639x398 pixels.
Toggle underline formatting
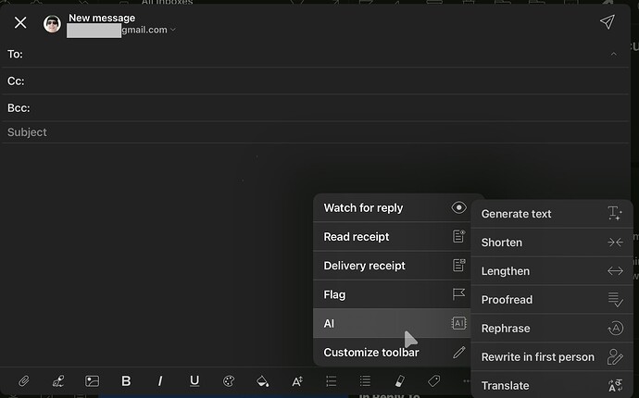click(194, 381)
